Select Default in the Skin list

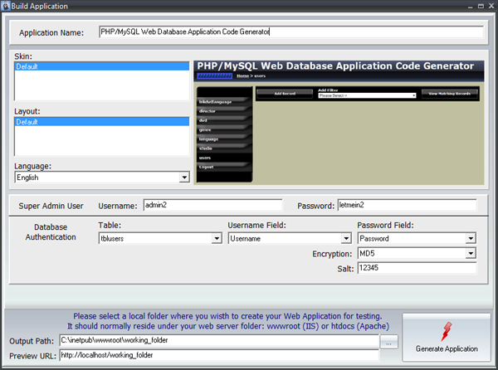102,66
